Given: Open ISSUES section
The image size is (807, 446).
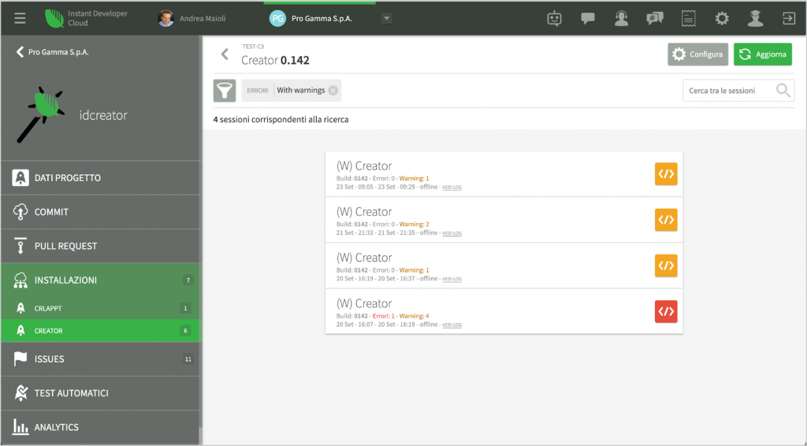Looking at the screenshot, I should tap(101, 359).
